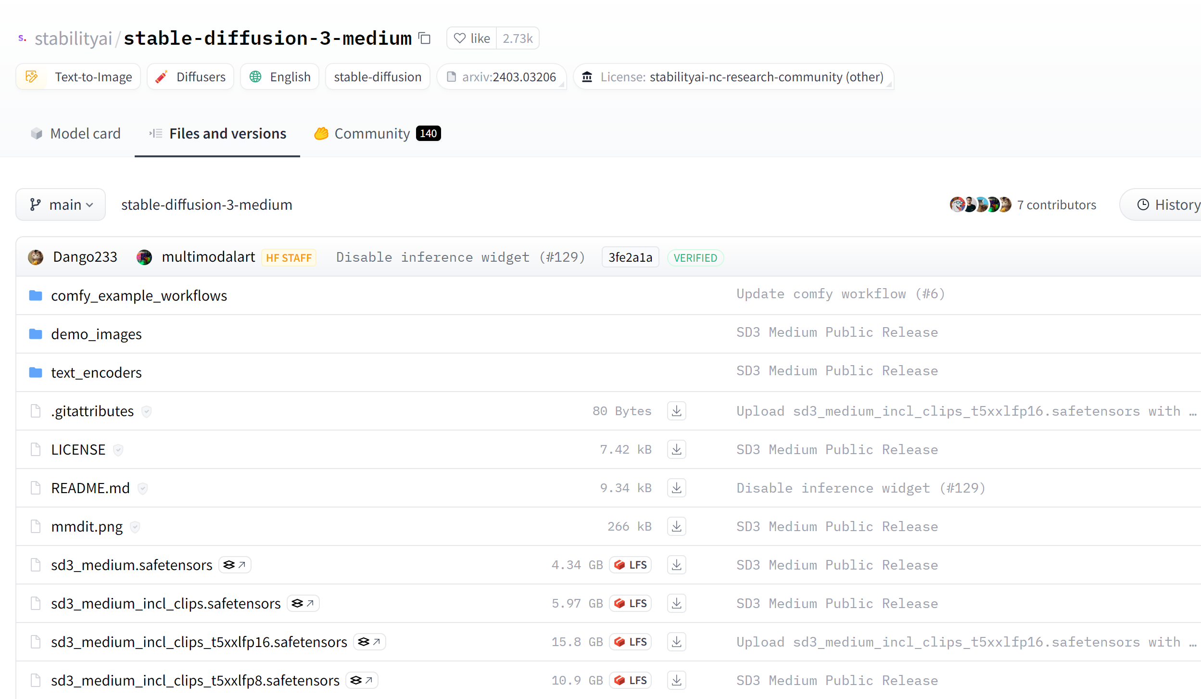Open the comfy_example_workflows folder

(139, 295)
